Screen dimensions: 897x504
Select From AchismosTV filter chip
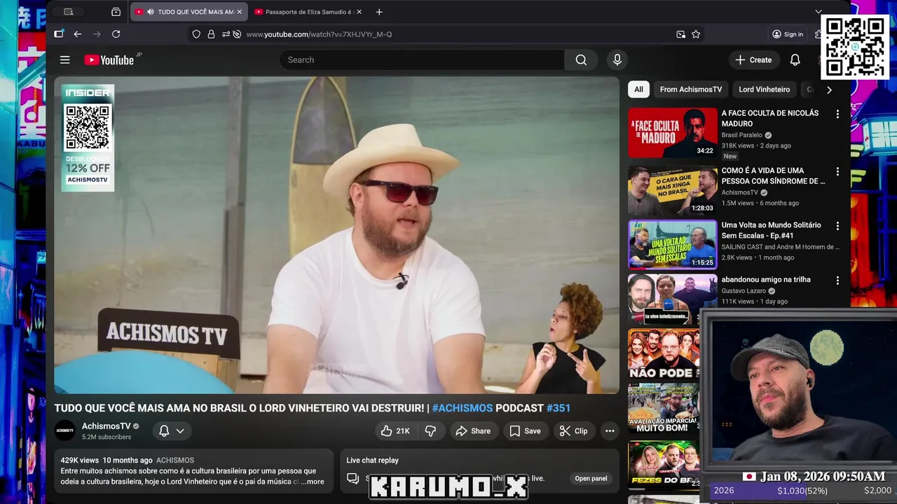(x=691, y=90)
